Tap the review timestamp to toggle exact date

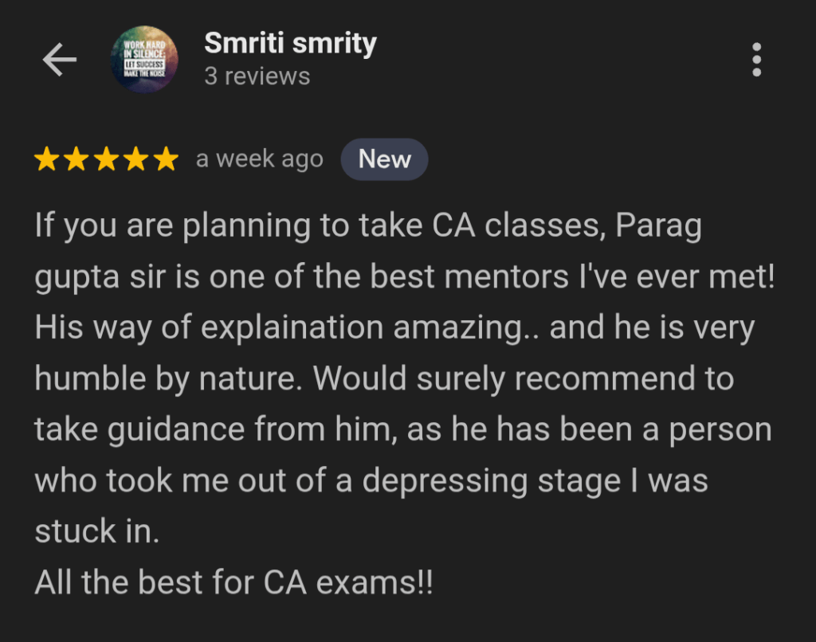[x=258, y=159]
